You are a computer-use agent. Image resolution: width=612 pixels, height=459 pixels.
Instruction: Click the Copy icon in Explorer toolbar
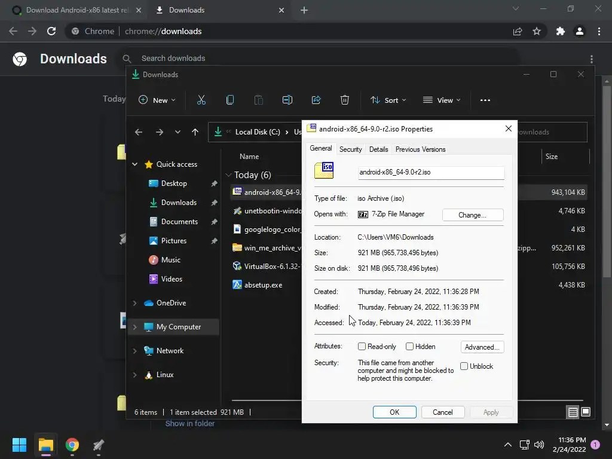pyautogui.click(x=230, y=100)
